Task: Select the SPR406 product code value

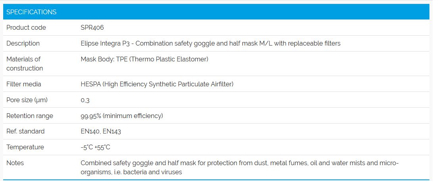Action: coord(92,28)
